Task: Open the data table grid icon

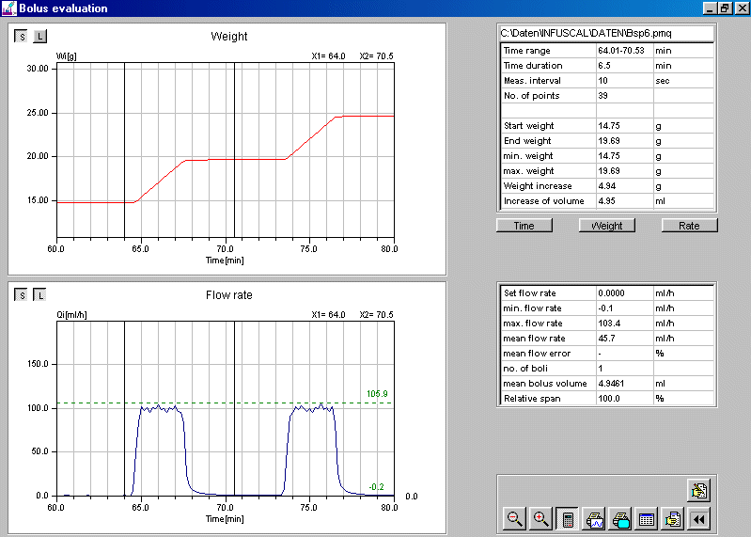Action: (647, 519)
